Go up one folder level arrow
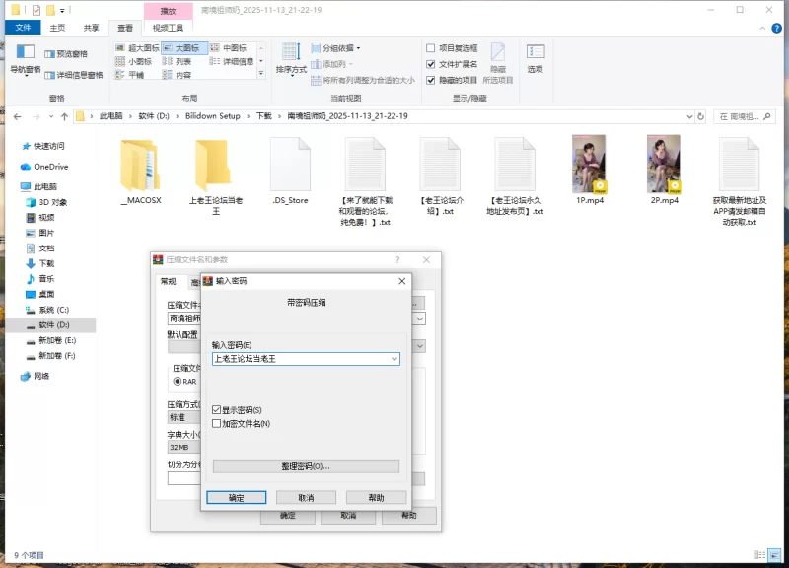 point(64,116)
